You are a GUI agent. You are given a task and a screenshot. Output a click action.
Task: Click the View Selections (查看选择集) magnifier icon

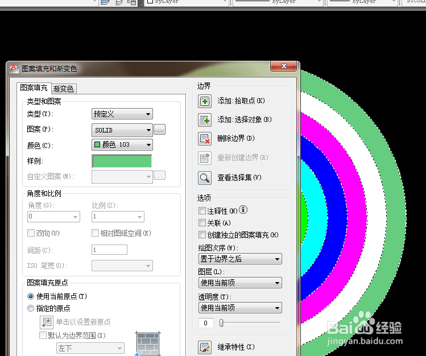point(205,178)
